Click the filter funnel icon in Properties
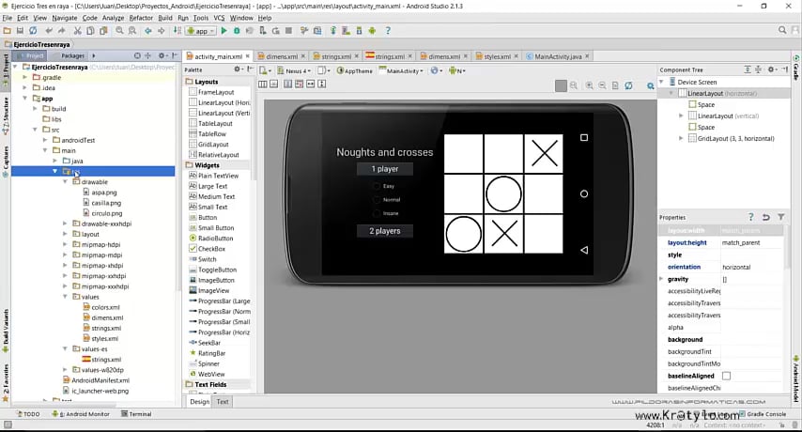The width and height of the screenshot is (802, 432). (781, 217)
